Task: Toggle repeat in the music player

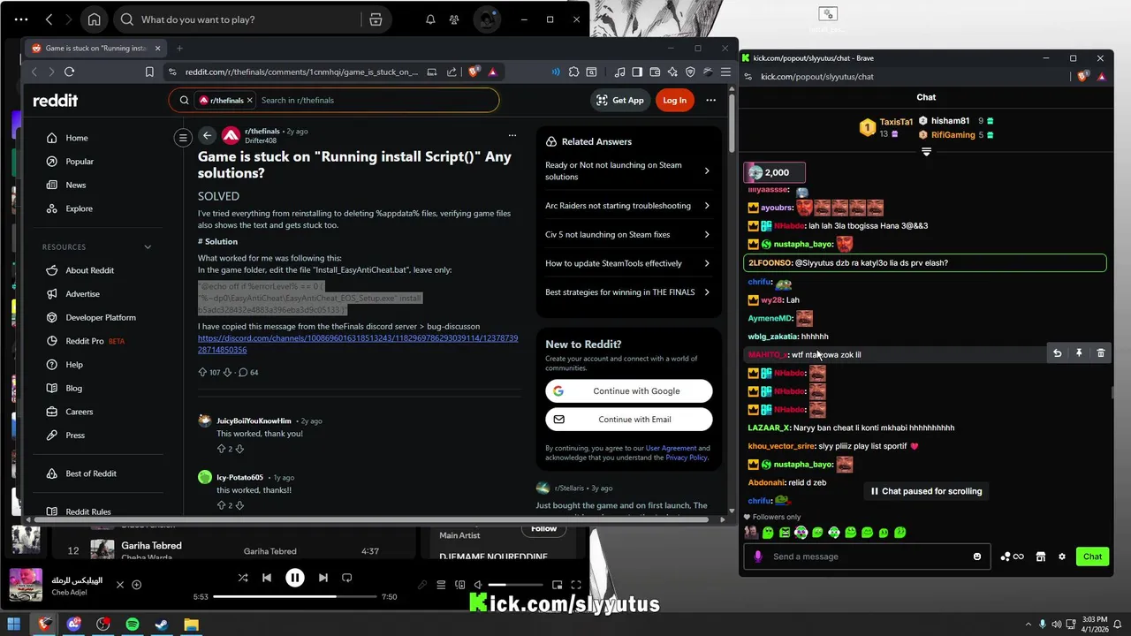Action: 346,578
